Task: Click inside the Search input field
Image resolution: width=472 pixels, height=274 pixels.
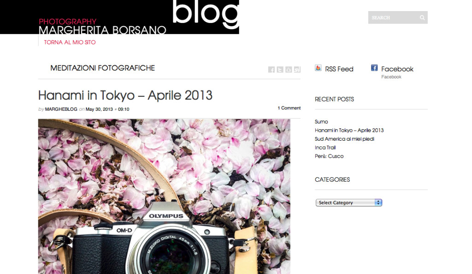Action: (x=393, y=18)
